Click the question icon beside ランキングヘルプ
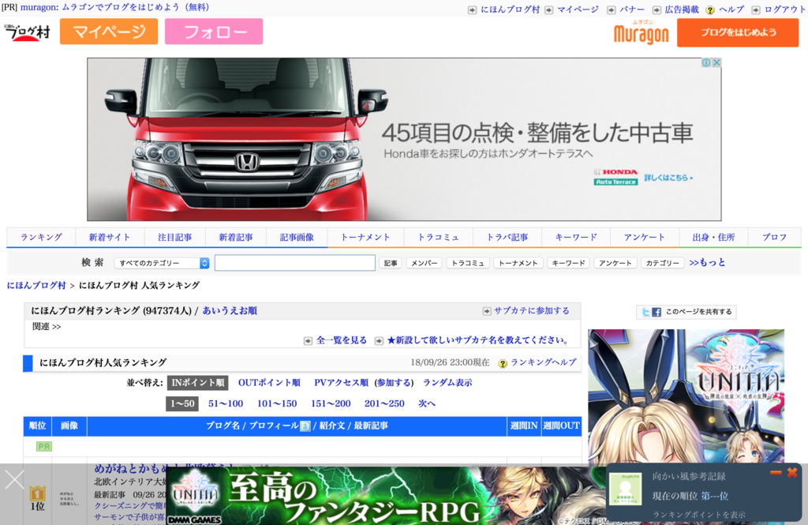808x525 pixels. point(503,363)
